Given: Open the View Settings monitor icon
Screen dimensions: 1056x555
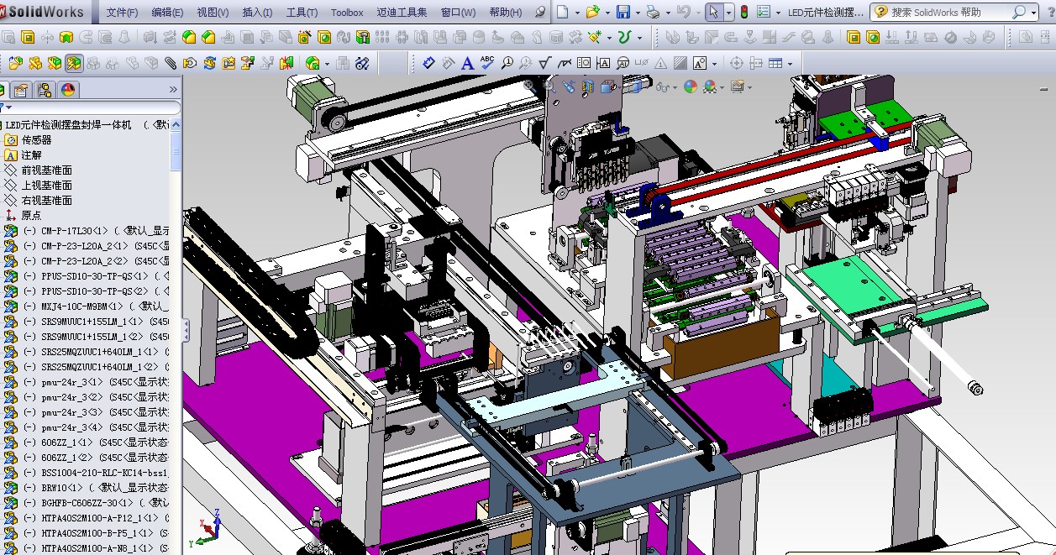Looking at the screenshot, I should click(x=738, y=86).
